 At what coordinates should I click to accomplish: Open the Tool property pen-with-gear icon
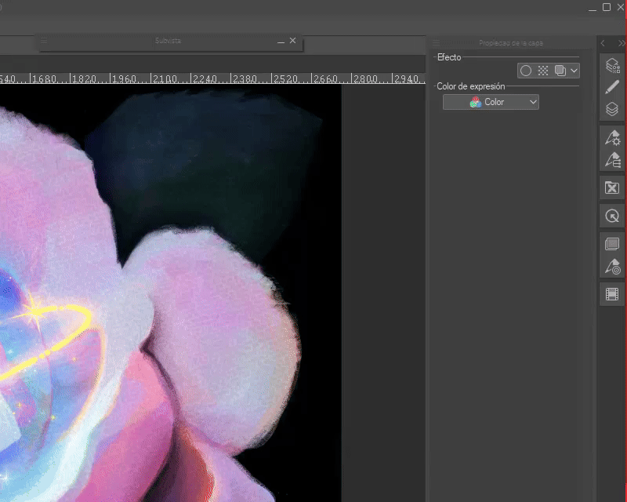tap(612, 138)
